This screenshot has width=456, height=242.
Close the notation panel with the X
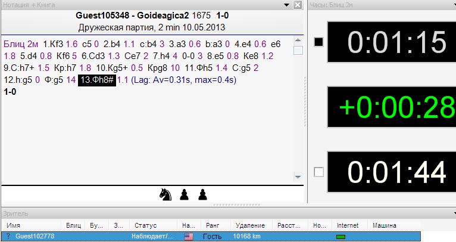298,5
